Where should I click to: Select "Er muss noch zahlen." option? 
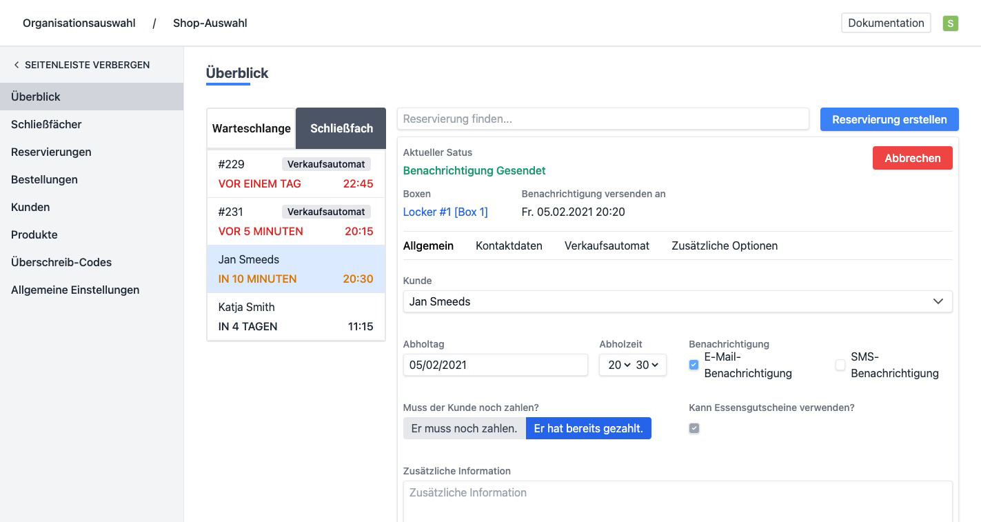[x=464, y=428]
